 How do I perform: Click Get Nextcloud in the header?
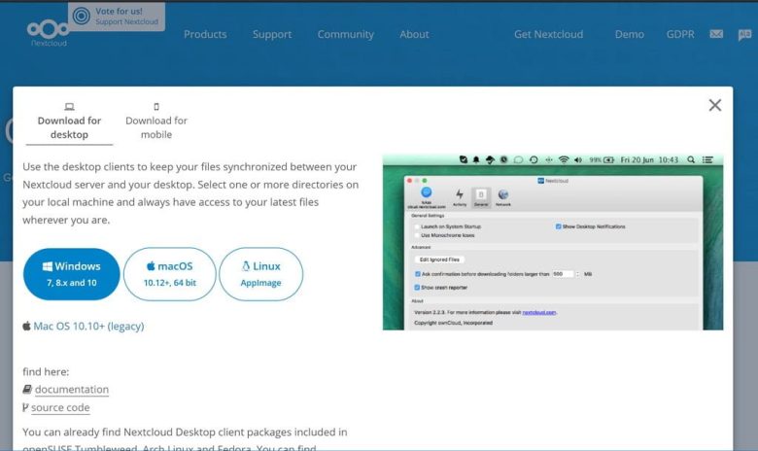click(x=548, y=34)
